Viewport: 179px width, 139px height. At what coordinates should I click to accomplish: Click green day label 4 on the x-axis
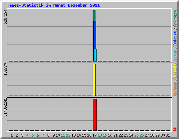click(27, 135)
